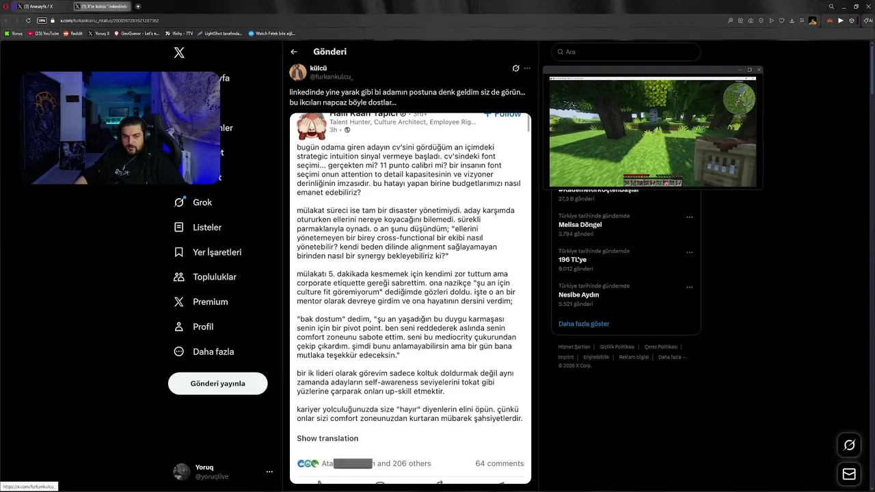Expand the Daha fazla sidebar menu
The height and width of the screenshot is (492, 875).
pos(204,351)
